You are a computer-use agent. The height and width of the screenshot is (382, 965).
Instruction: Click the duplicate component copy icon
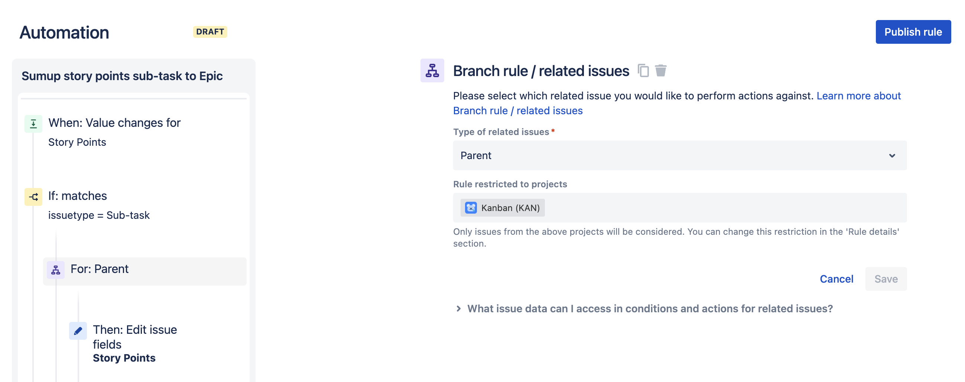[643, 70]
